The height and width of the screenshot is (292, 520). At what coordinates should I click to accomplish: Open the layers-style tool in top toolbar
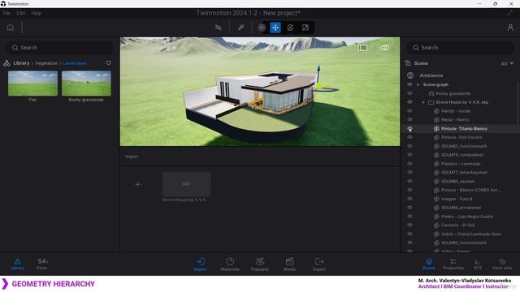pyautogui.click(x=219, y=28)
